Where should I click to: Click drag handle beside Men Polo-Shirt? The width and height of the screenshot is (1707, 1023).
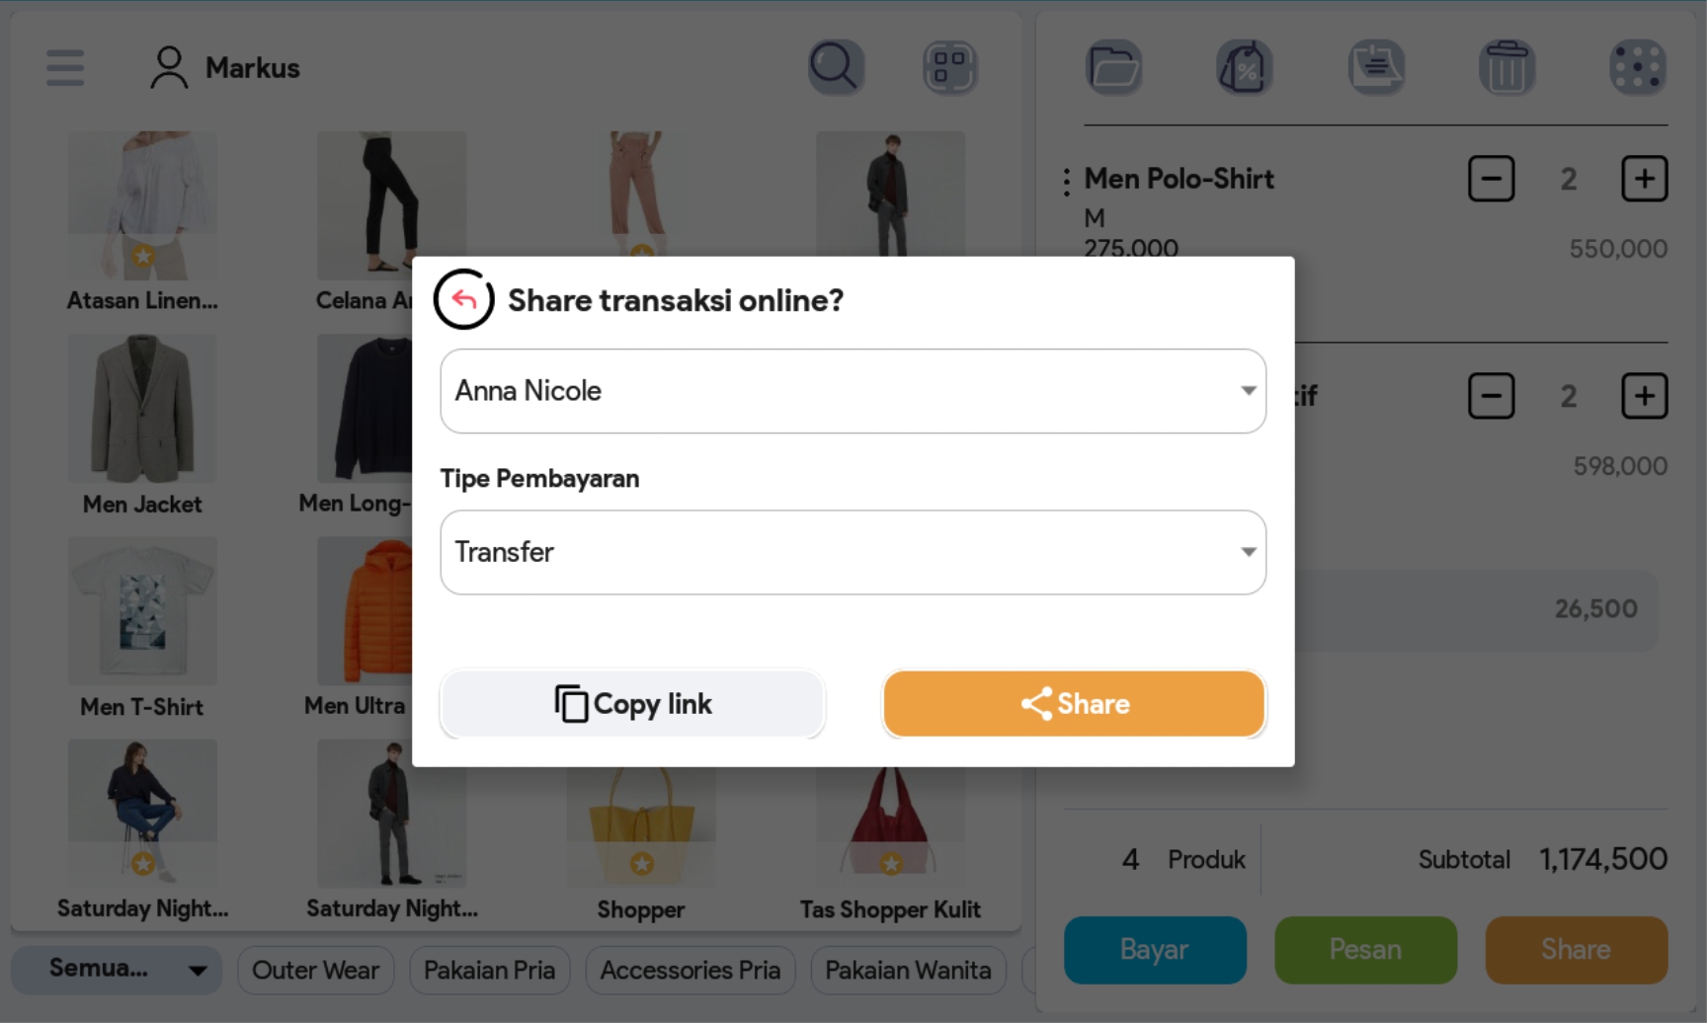(1067, 181)
